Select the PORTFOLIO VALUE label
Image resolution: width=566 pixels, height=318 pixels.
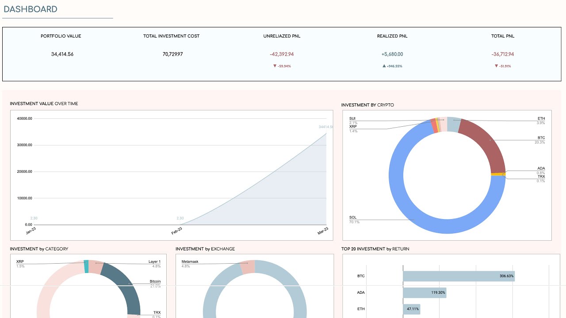coord(61,36)
